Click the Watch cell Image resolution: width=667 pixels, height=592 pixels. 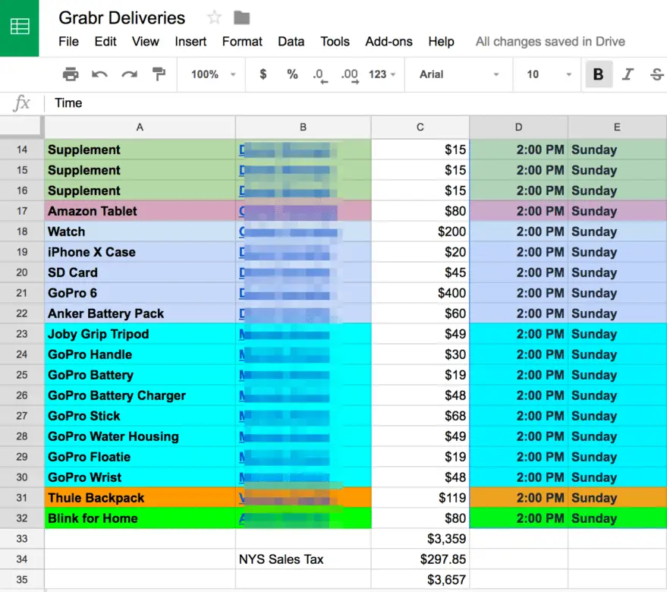click(x=140, y=231)
